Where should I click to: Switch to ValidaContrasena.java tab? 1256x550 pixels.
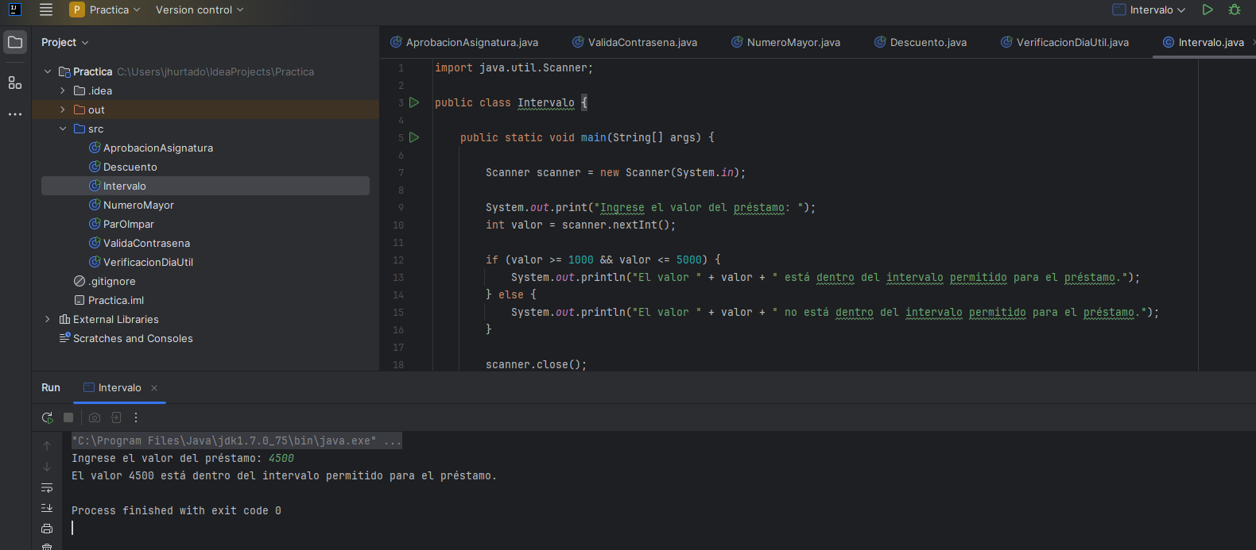click(x=634, y=42)
